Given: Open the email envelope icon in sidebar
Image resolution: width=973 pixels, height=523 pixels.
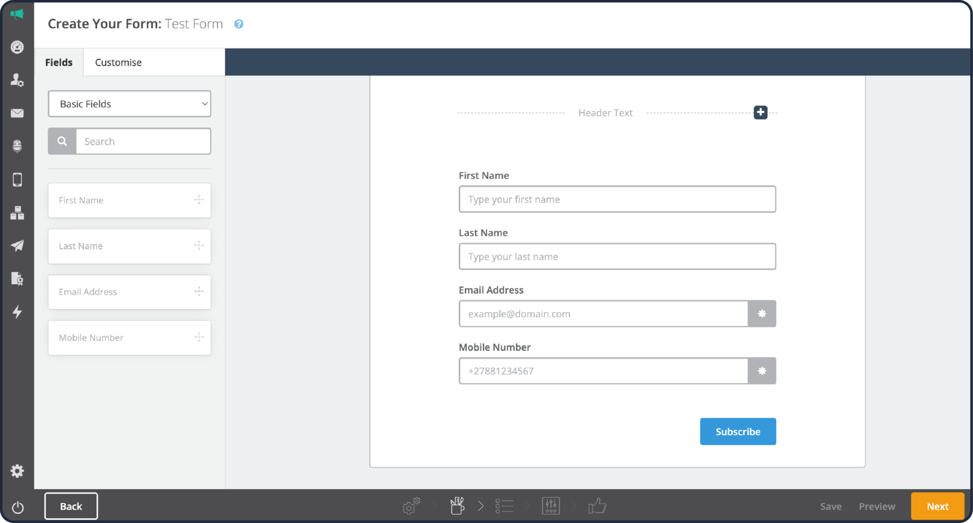Looking at the screenshot, I should tap(17, 113).
